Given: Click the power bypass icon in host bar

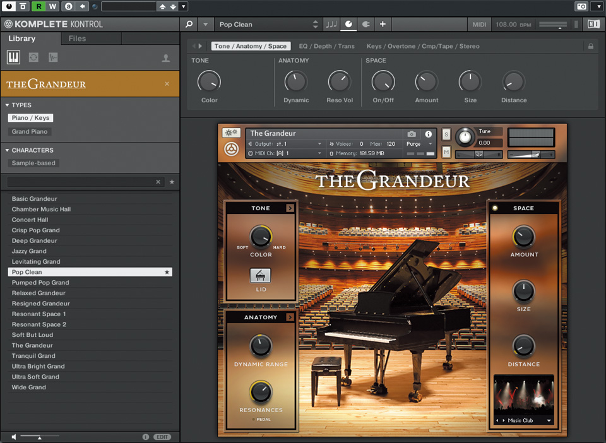Looking at the screenshot, I should point(9,6).
